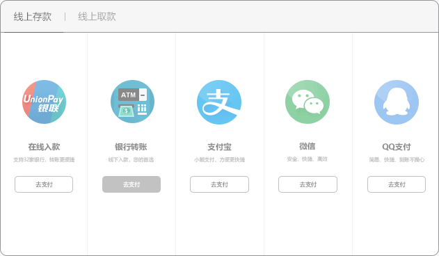Click the grey 去支付 button under 银行转账

point(131,184)
